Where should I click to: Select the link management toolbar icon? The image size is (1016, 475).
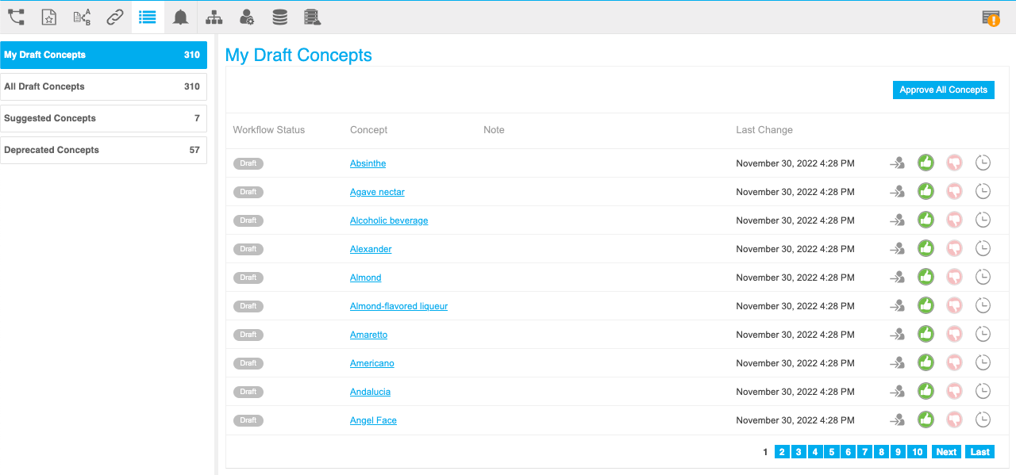tap(114, 16)
